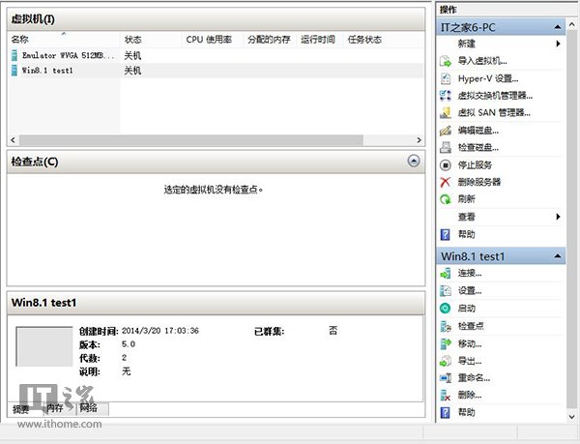The image size is (580, 444).
Task: Click the 停止服务 action text
Action: coord(475,165)
